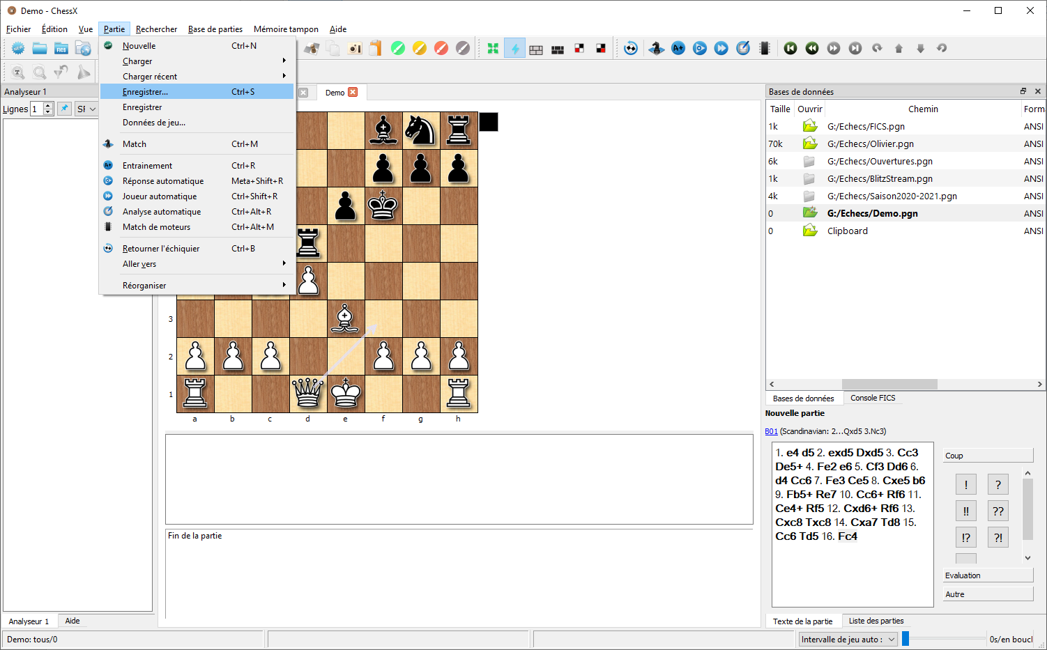Toggle the highlighted lightning bolt toolbar button
The image size is (1047, 650).
coord(514,48)
